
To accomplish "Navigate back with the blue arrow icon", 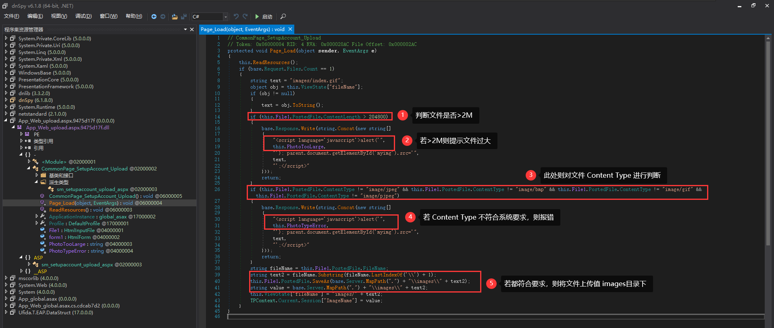I will pos(154,17).
